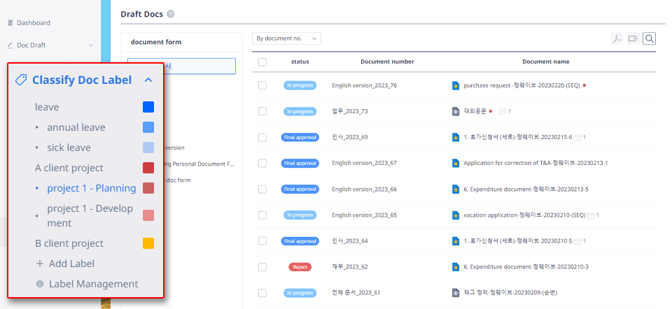The image size is (672, 309).
Task: Toggle the select-all checkbox in table header
Action: pyautogui.click(x=262, y=62)
